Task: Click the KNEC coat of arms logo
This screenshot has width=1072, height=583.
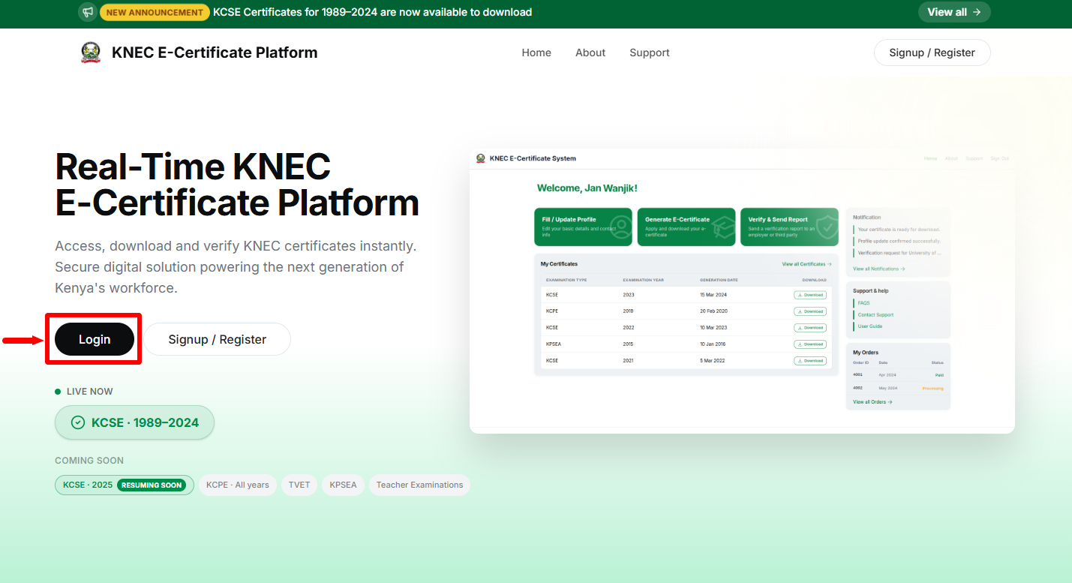Action: (91, 53)
